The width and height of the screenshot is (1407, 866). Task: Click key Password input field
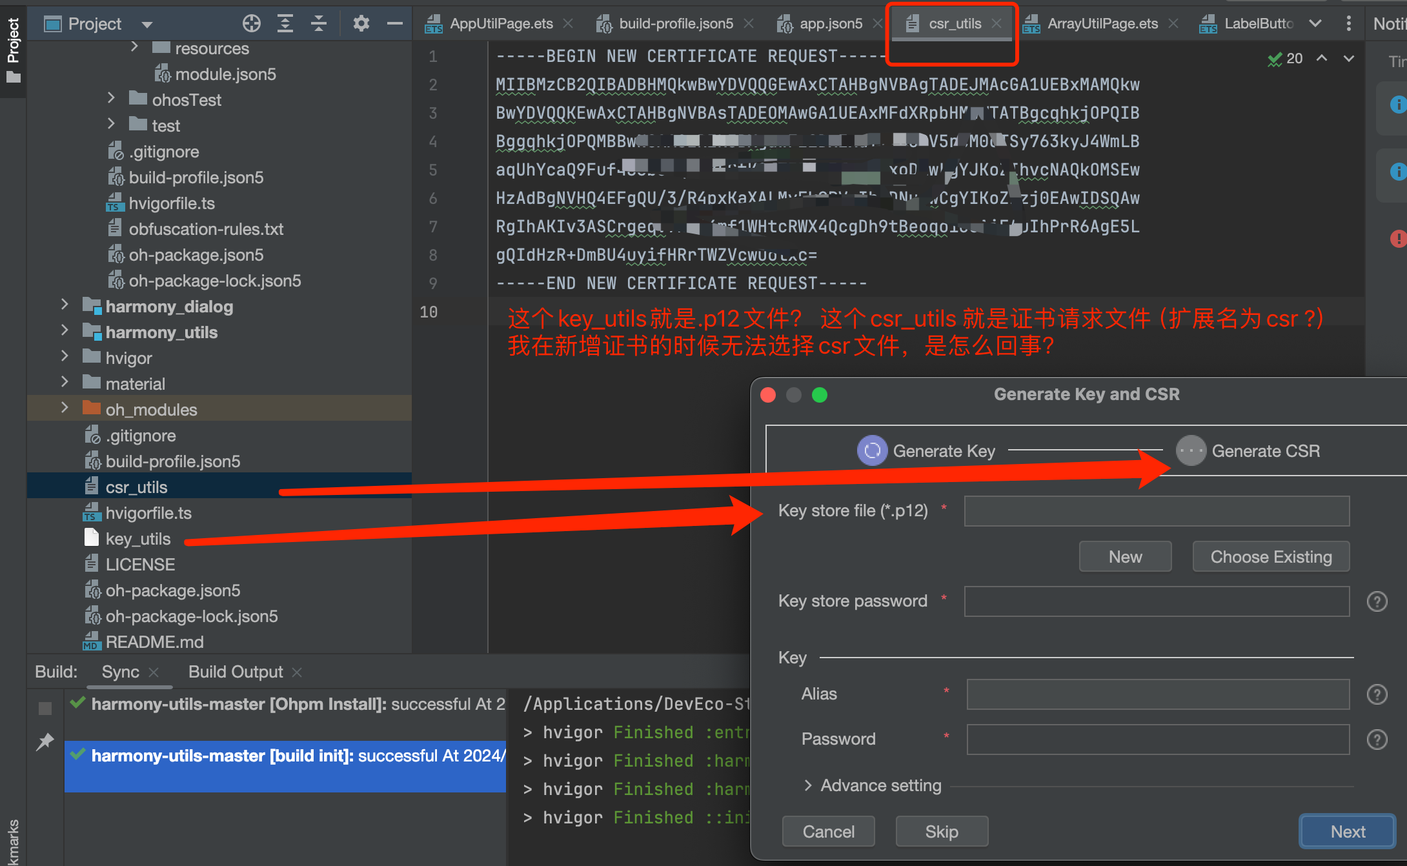pyautogui.click(x=1158, y=740)
